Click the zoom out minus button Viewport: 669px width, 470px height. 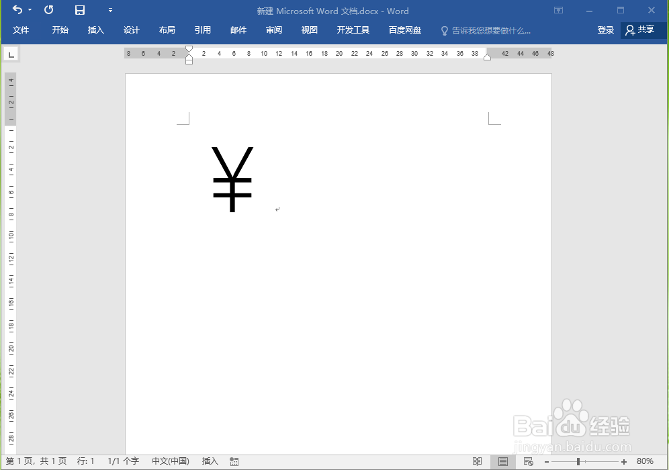click(x=547, y=461)
